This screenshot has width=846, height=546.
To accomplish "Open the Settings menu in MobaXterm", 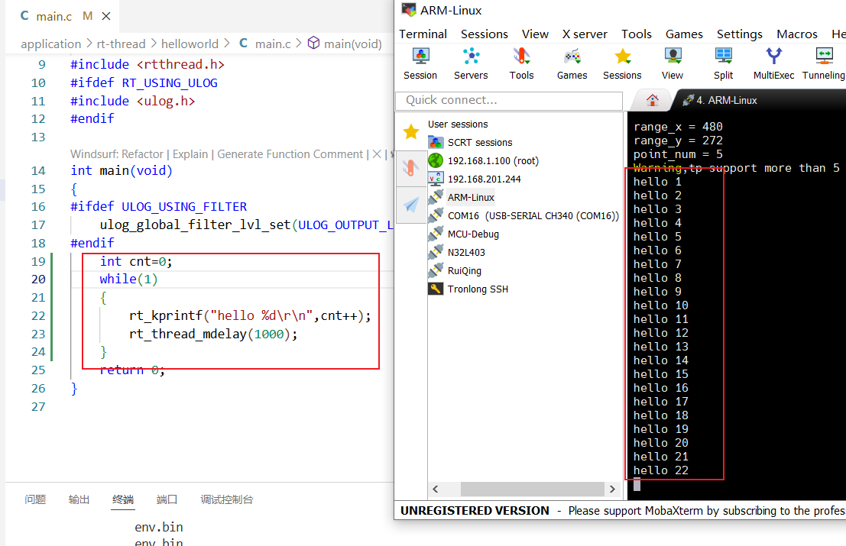I will [739, 34].
